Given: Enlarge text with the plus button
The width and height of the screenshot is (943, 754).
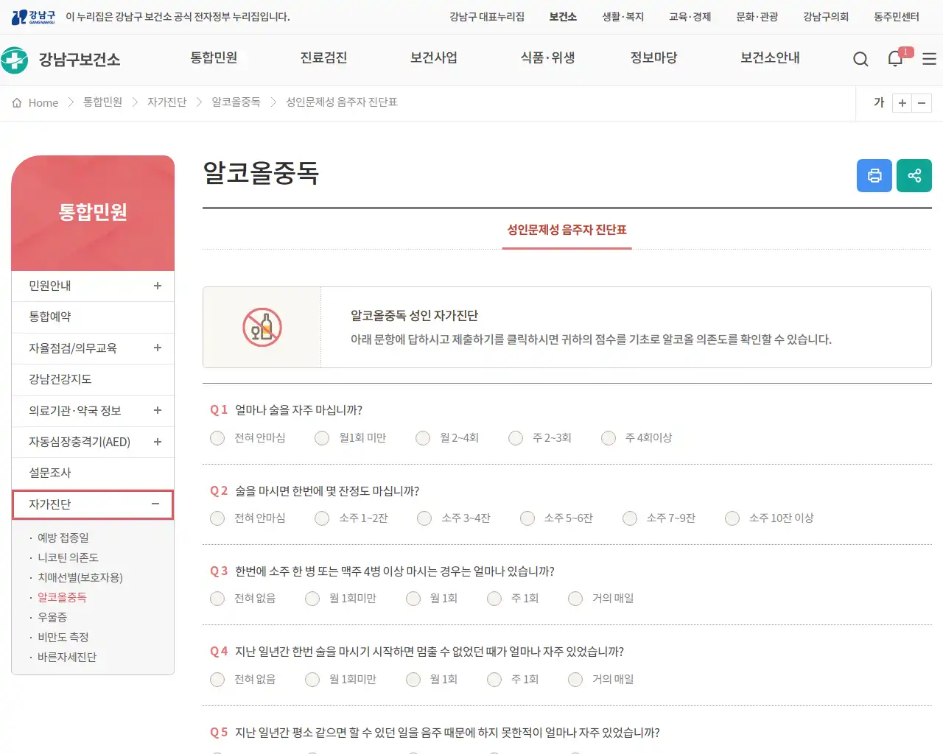Looking at the screenshot, I should pyautogui.click(x=902, y=103).
